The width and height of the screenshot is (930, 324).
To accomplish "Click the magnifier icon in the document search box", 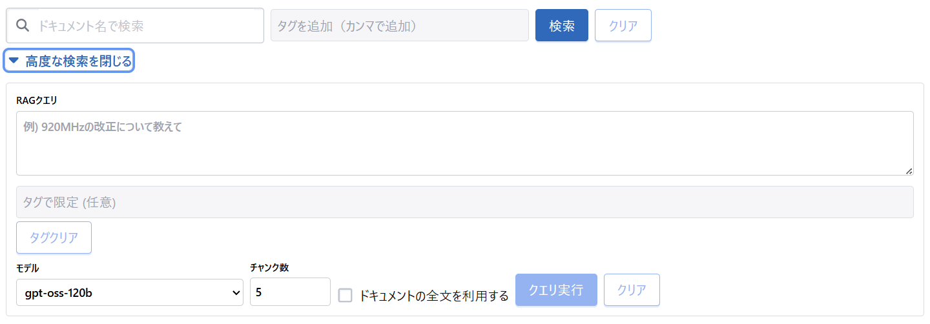I will point(23,25).
